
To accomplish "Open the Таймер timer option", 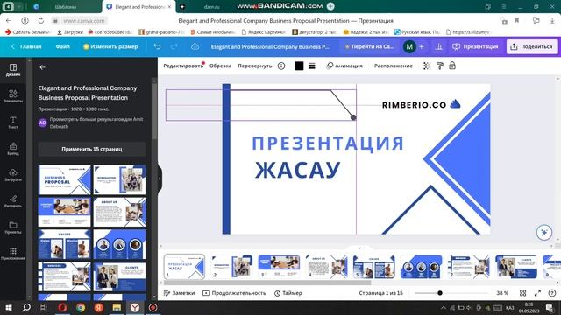I will click(x=288, y=293).
